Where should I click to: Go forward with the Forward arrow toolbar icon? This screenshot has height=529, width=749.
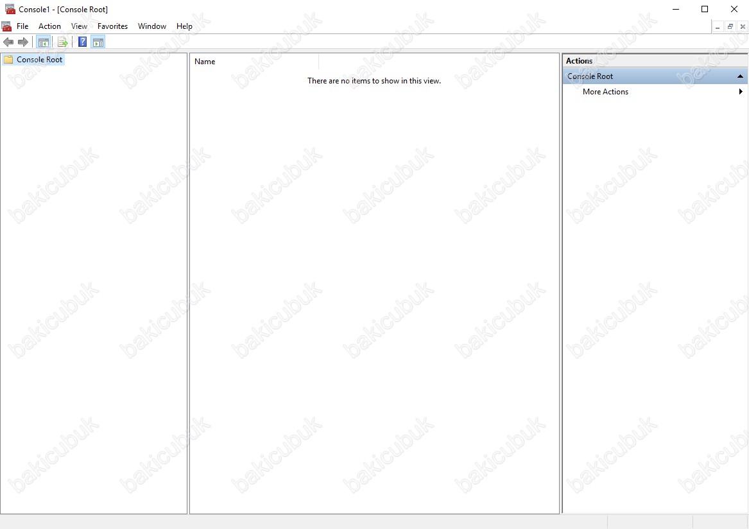coord(22,42)
